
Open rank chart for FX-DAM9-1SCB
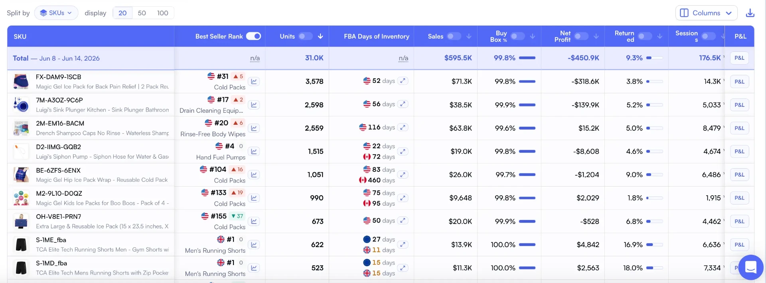pos(254,81)
